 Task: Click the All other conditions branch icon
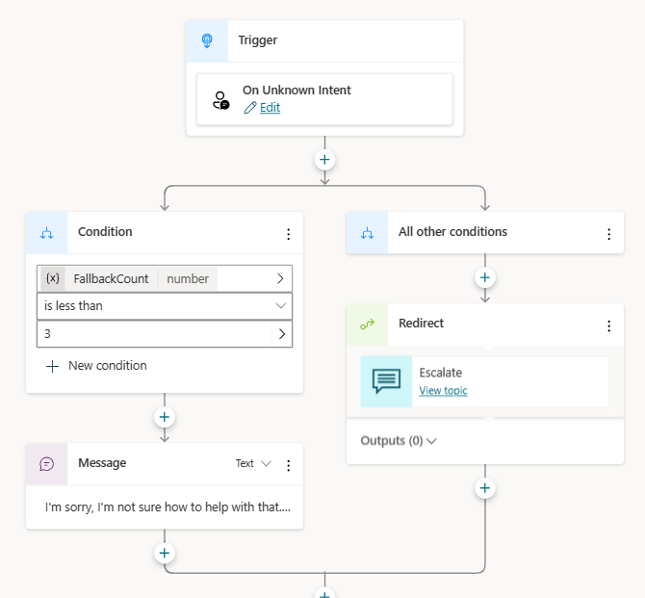coord(367,232)
